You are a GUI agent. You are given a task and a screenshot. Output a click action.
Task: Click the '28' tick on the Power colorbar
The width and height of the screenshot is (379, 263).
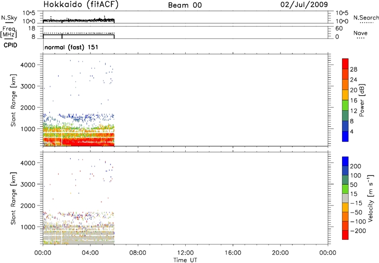(353, 69)
